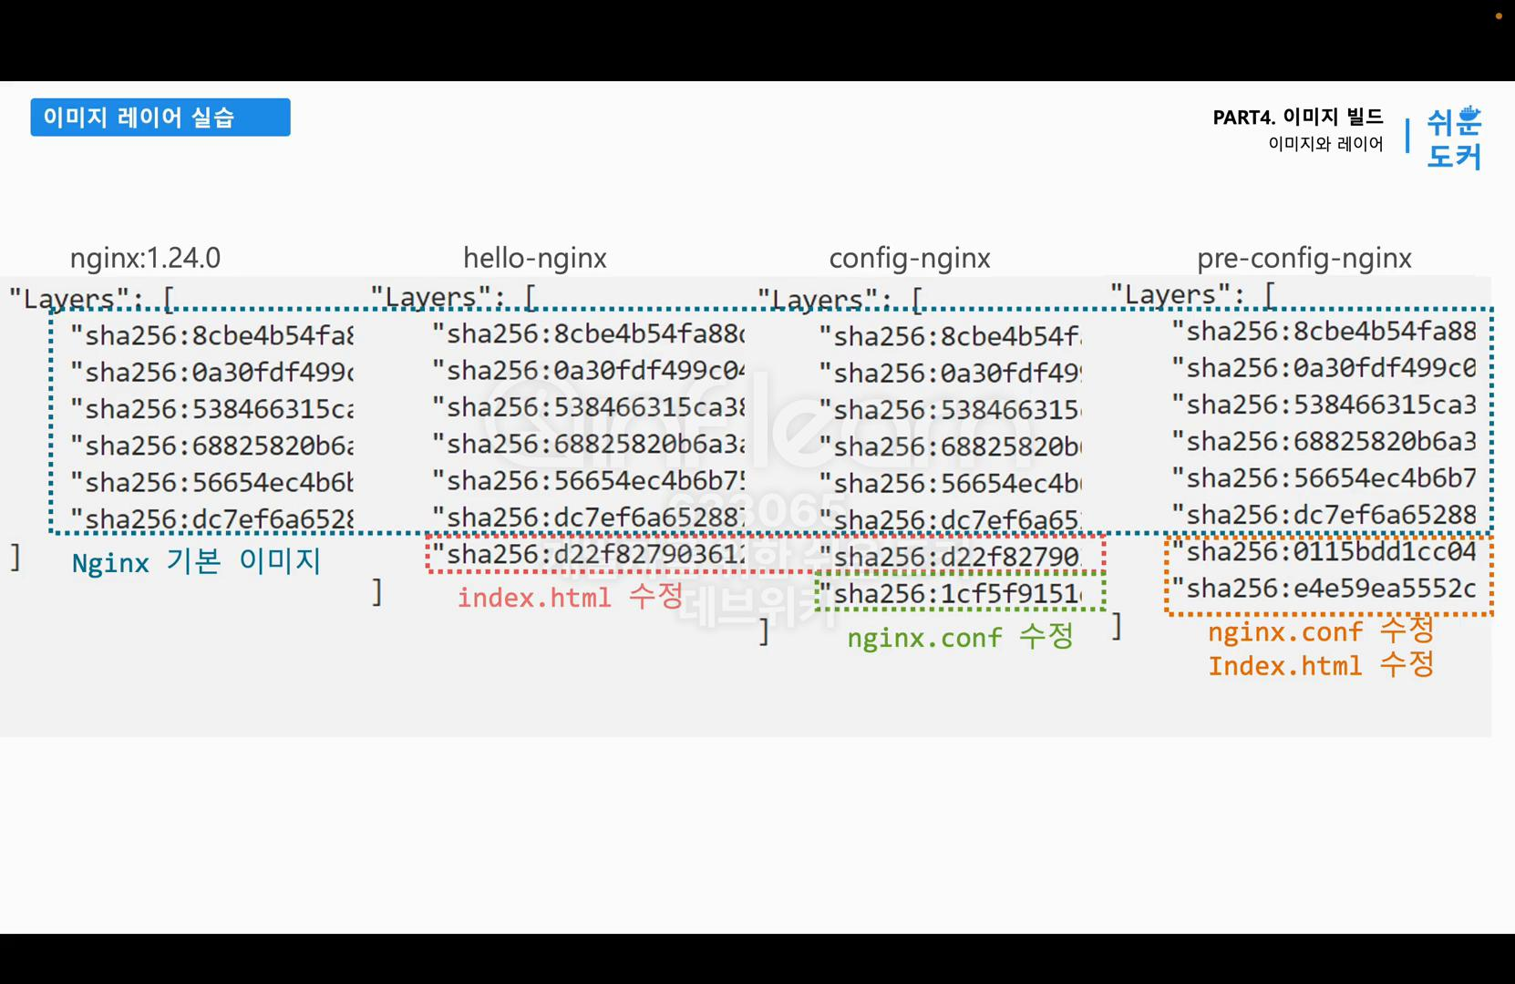Click sha256:538466315ca3 in pre-config-nginx column
Screen dimensions: 1515x984
(x=1324, y=405)
